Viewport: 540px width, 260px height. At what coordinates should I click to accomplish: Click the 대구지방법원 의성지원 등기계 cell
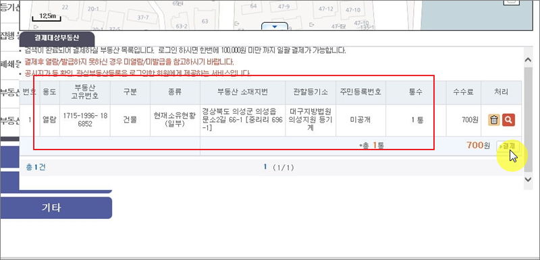click(x=310, y=120)
